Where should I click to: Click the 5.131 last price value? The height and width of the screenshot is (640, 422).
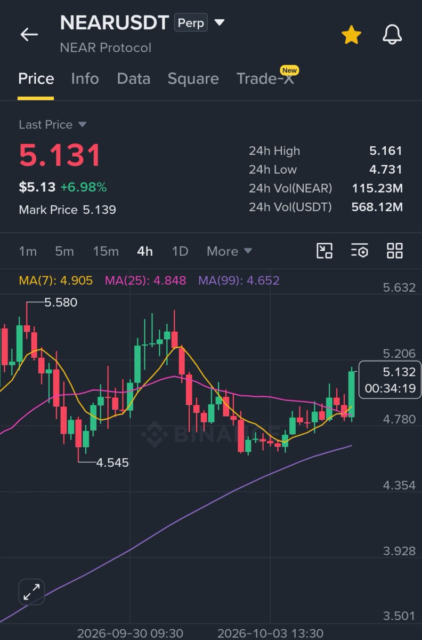pyautogui.click(x=60, y=155)
